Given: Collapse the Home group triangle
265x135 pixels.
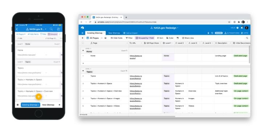Looking at the screenshot, I should coord(83,51).
